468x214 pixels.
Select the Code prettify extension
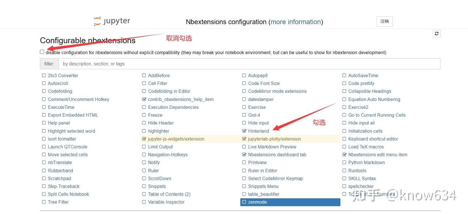tap(361, 83)
